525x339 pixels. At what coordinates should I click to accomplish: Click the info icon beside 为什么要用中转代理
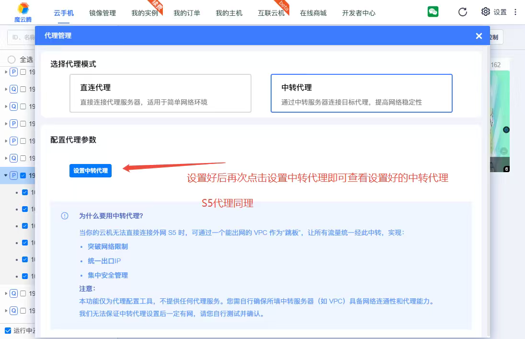(65, 216)
